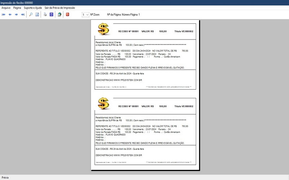Click the blue save document icon

click(x=51, y=15)
